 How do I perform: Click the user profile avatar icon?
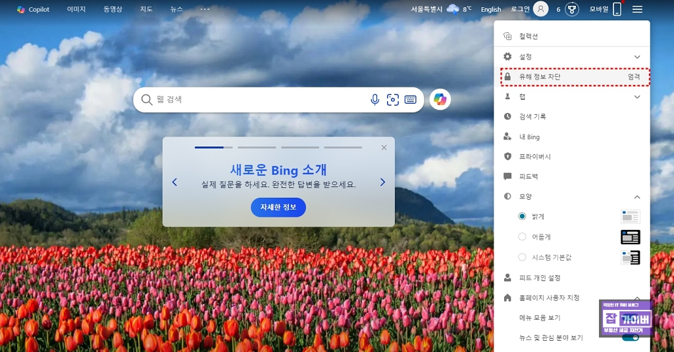pos(541,9)
